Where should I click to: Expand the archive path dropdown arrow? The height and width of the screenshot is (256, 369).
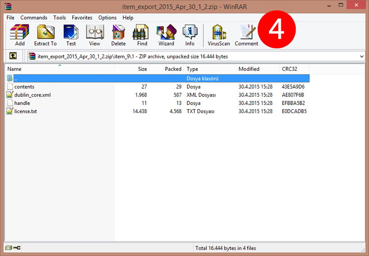362,57
